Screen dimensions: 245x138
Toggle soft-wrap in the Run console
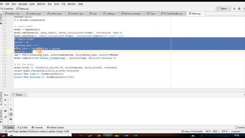pos(11,110)
